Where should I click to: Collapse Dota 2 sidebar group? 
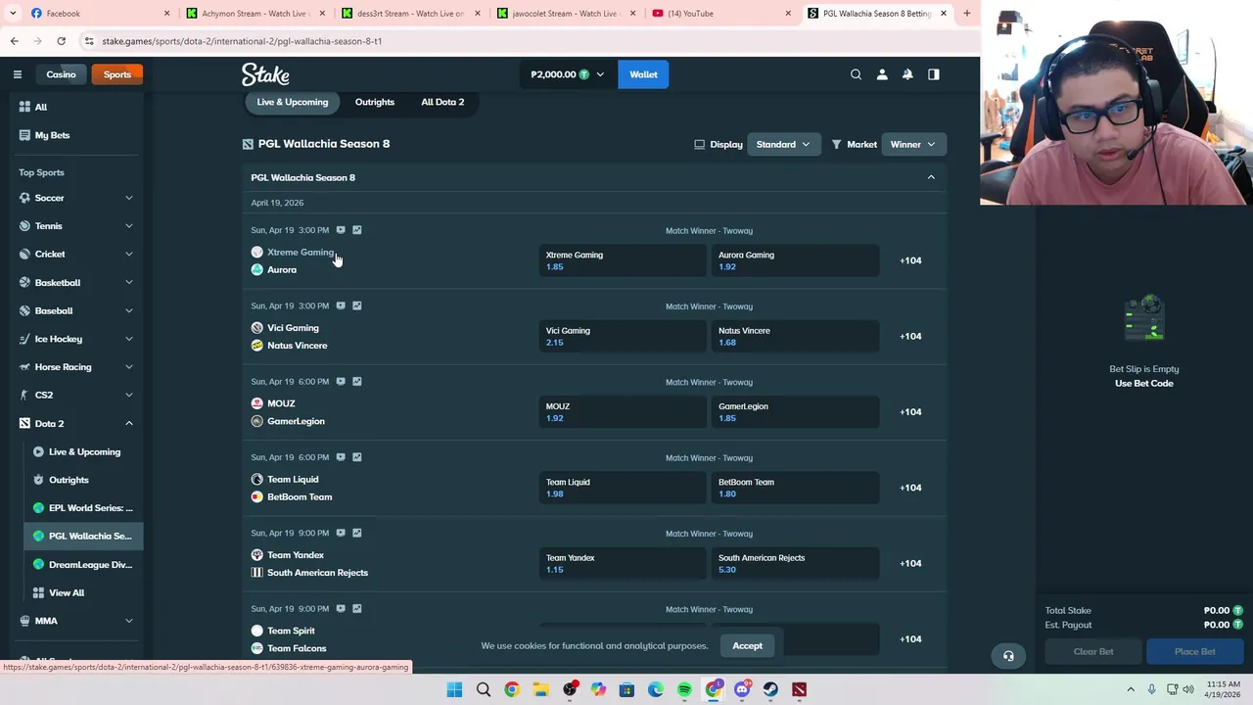click(128, 423)
